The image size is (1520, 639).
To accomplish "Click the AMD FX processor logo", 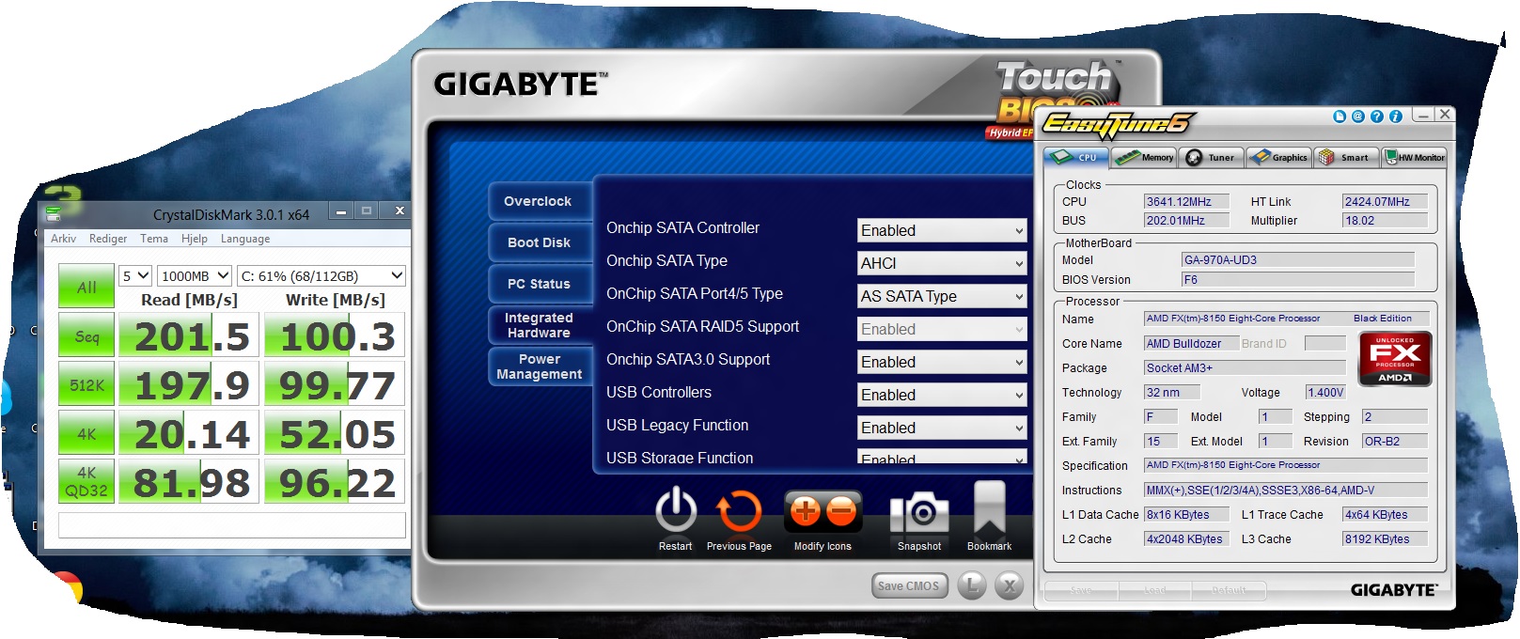I will pos(1395,359).
